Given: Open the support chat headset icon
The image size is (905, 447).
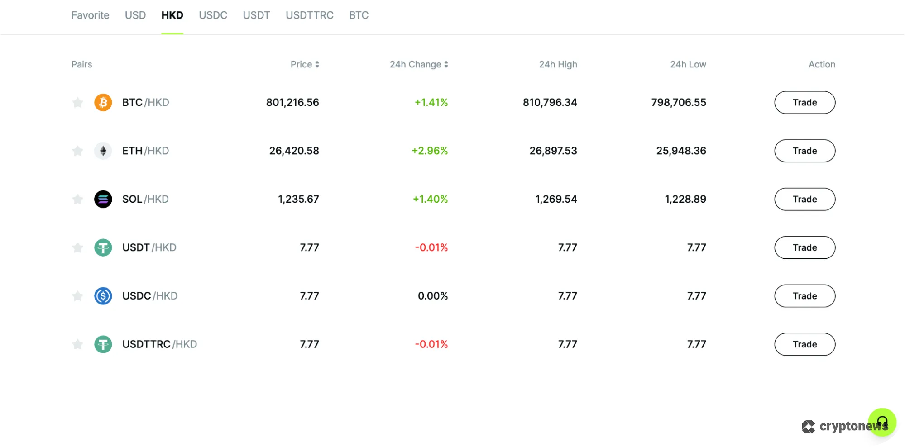Looking at the screenshot, I should [x=882, y=422].
